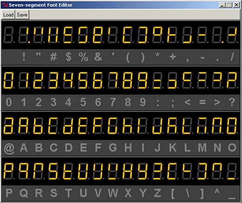Select the seven-segment display above digit 8

[x=128, y=81]
